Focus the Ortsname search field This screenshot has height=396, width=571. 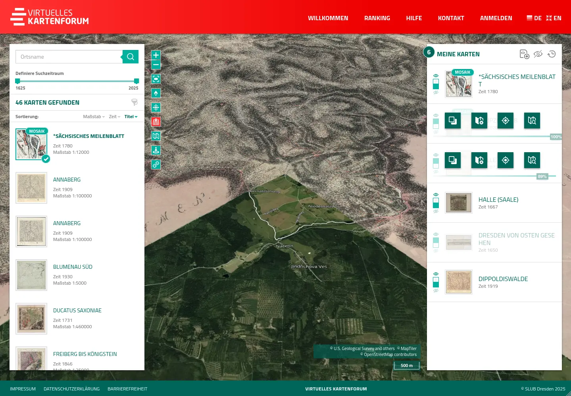pyautogui.click(x=69, y=57)
